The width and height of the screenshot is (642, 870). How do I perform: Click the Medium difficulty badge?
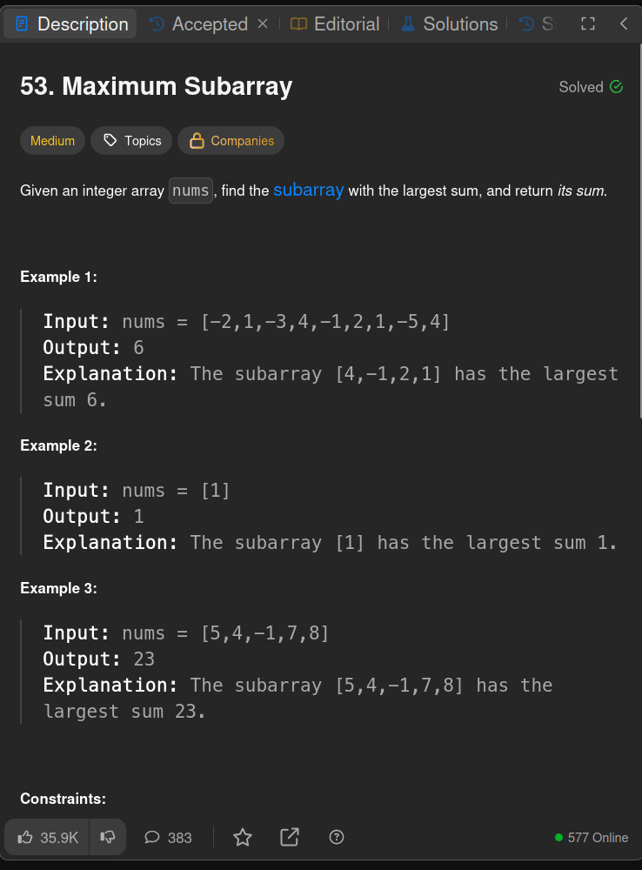[52, 140]
